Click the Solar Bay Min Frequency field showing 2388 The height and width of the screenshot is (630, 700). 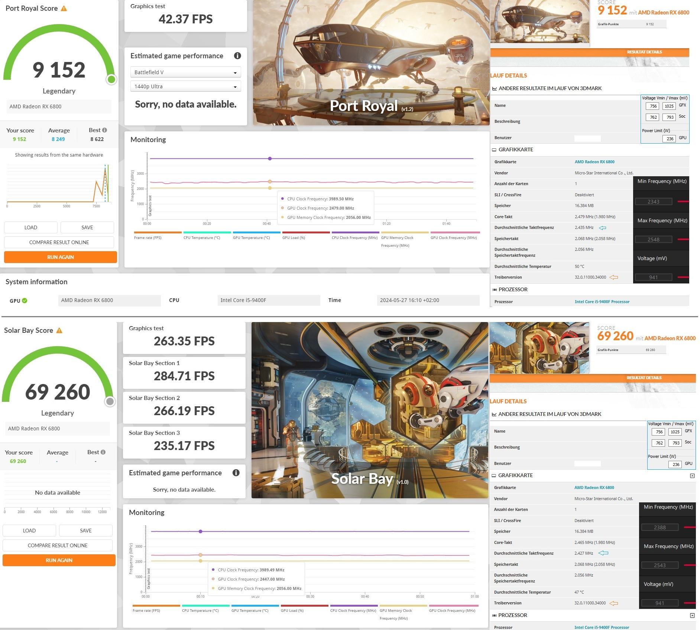(x=660, y=527)
